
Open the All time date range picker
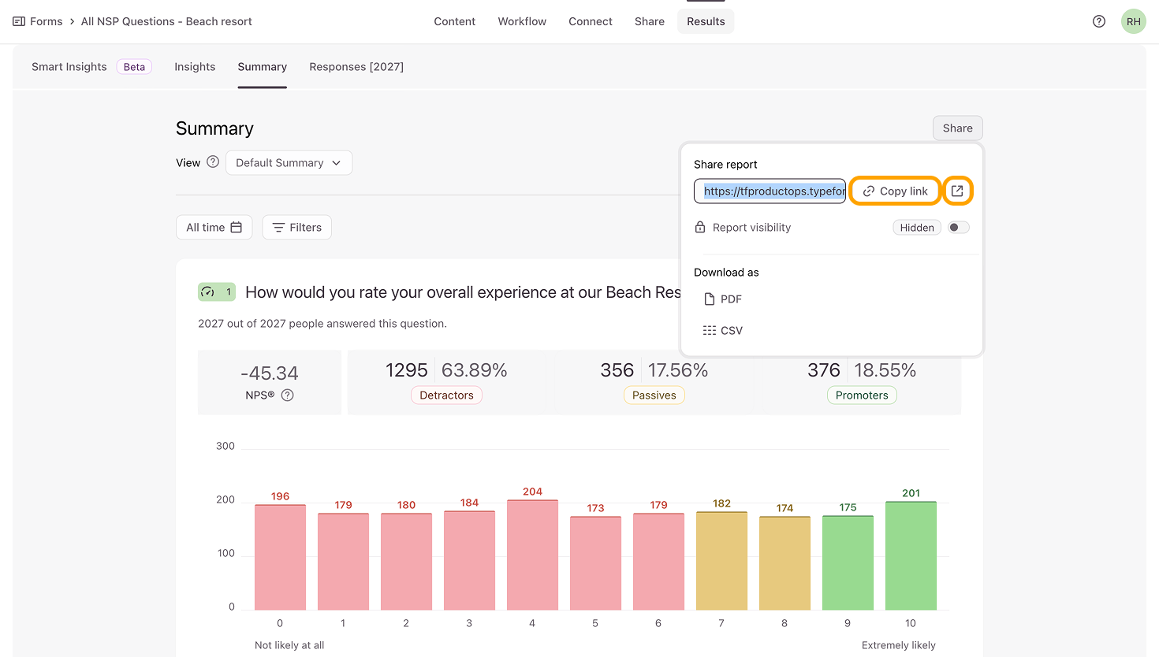pos(214,228)
